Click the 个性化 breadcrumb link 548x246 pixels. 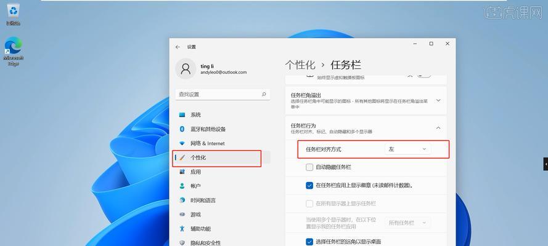[300, 65]
